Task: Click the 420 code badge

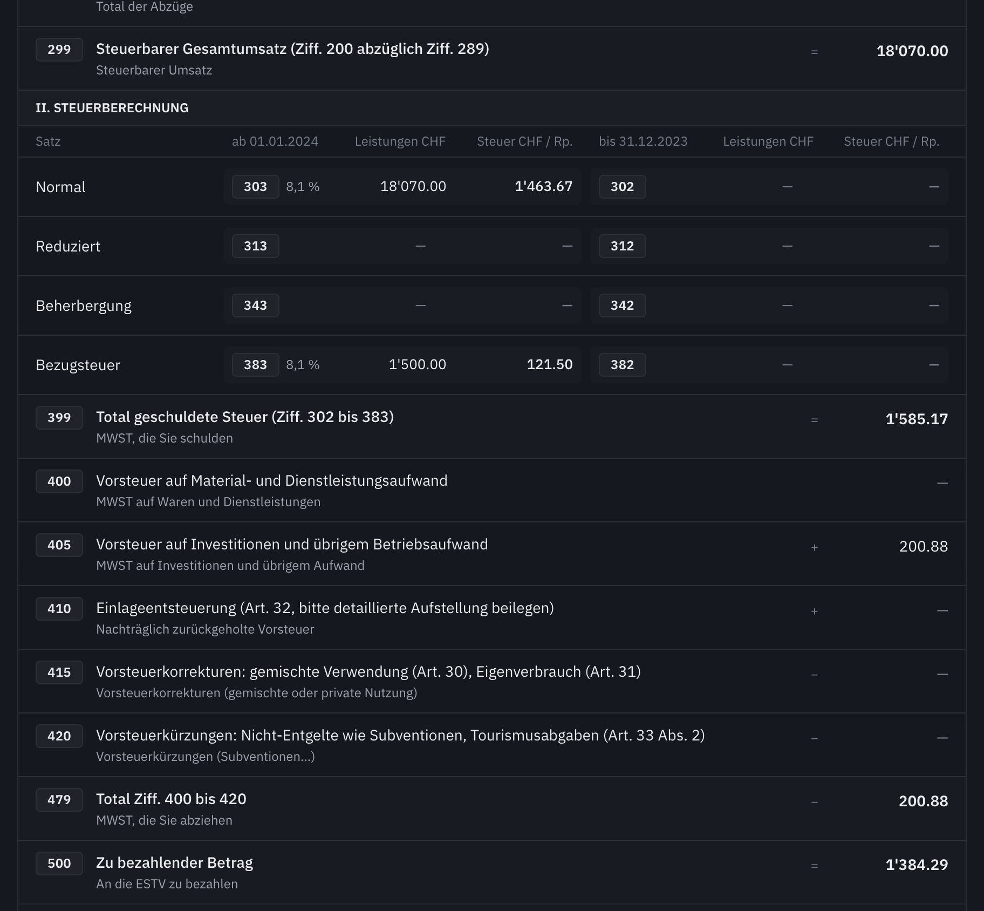Action: click(x=59, y=736)
